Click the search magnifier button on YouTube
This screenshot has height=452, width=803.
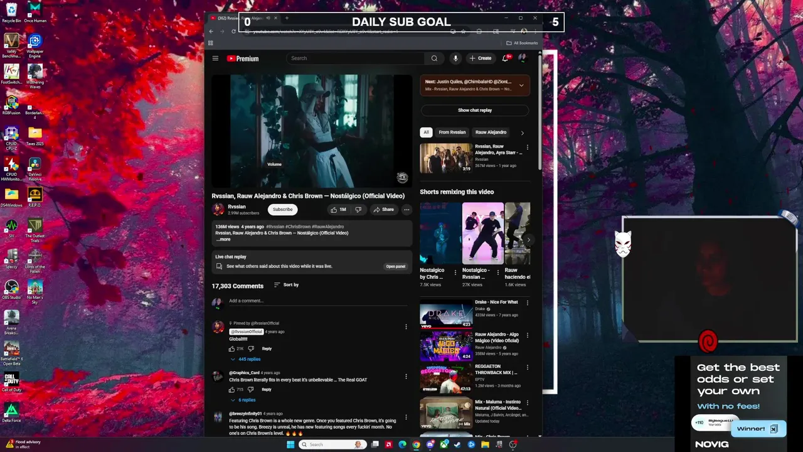[x=434, y=58]
